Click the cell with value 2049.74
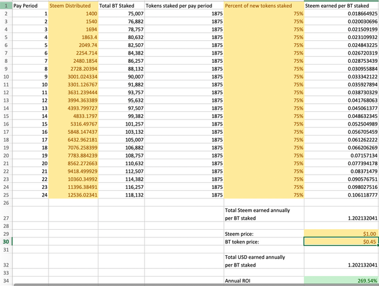 click(73, 45)
